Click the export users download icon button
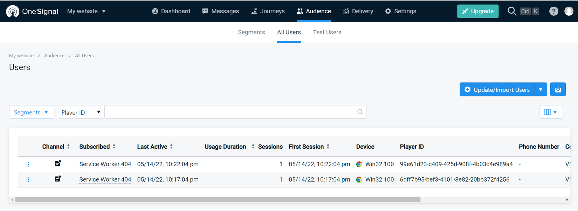578x211 pixels. pos(558,89)
